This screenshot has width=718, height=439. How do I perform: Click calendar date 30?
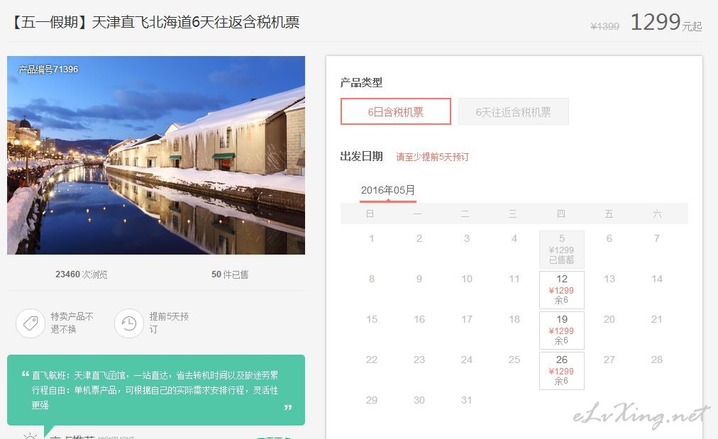[419, 400]
